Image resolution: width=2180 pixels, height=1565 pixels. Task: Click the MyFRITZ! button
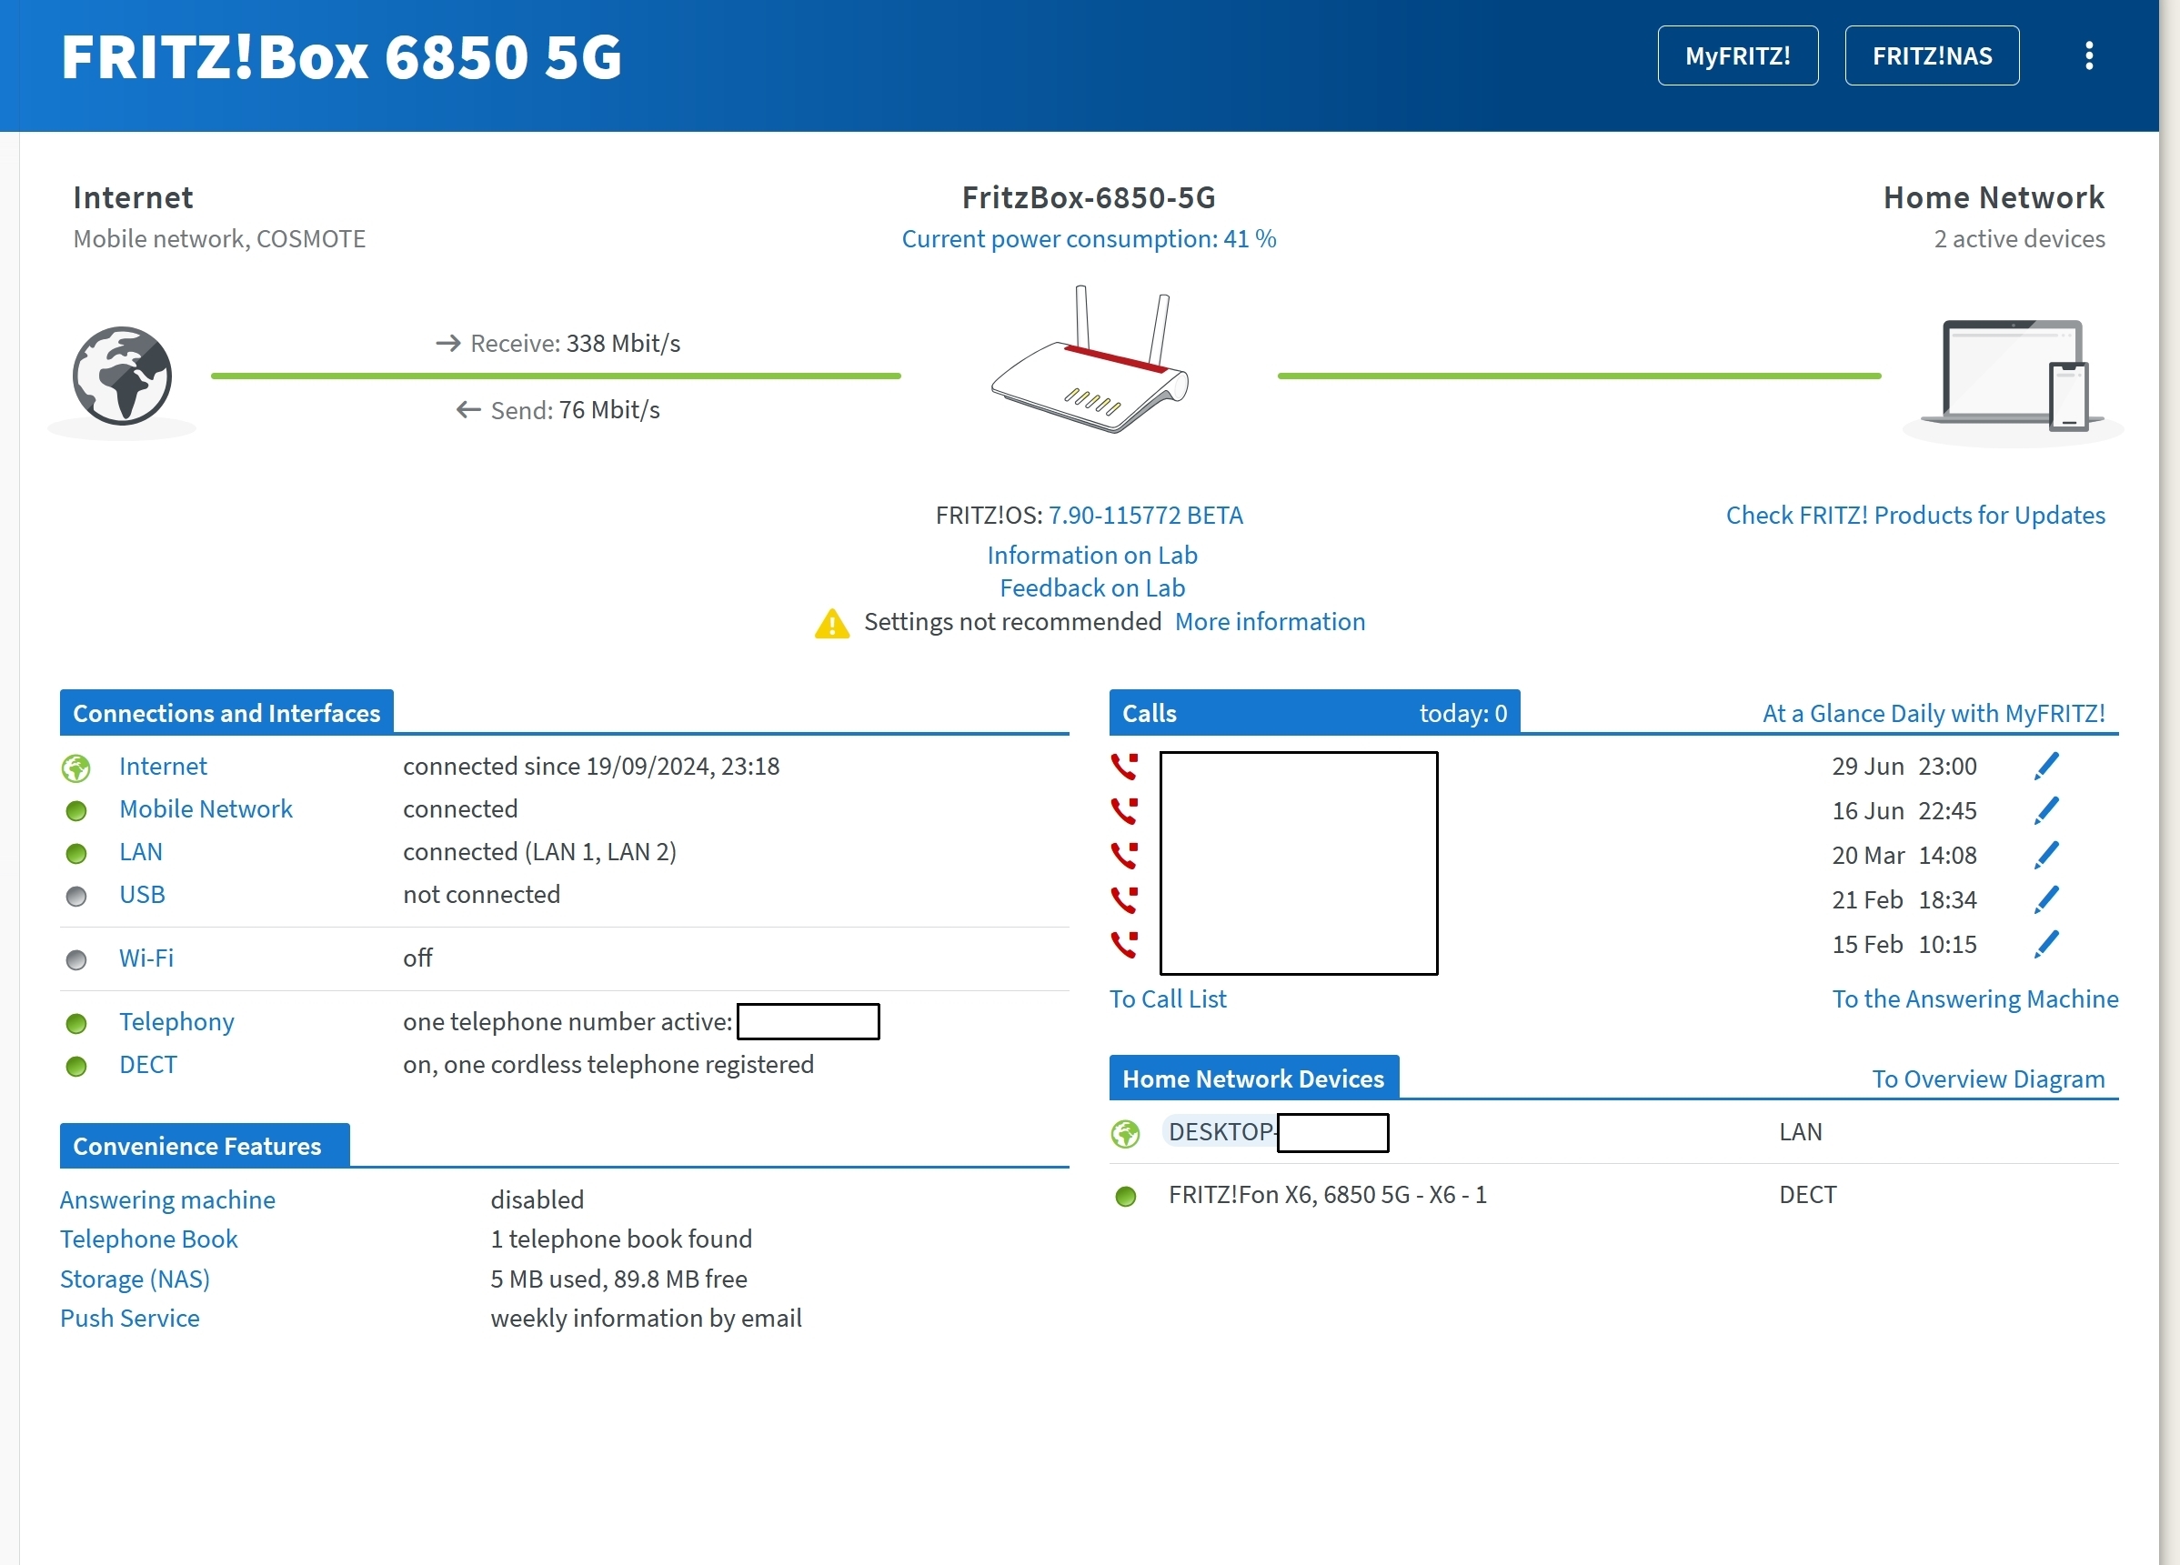click(x=1737, y=55)
